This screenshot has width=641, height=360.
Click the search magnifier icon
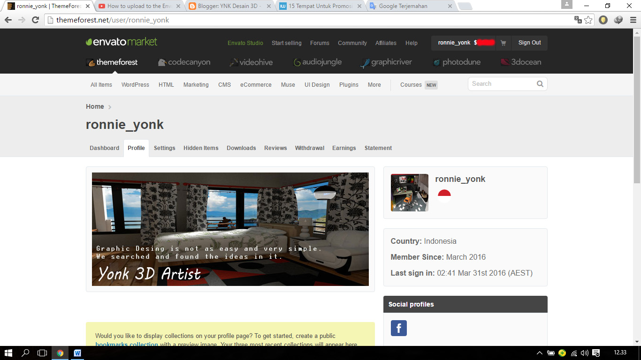coord(540,84)
